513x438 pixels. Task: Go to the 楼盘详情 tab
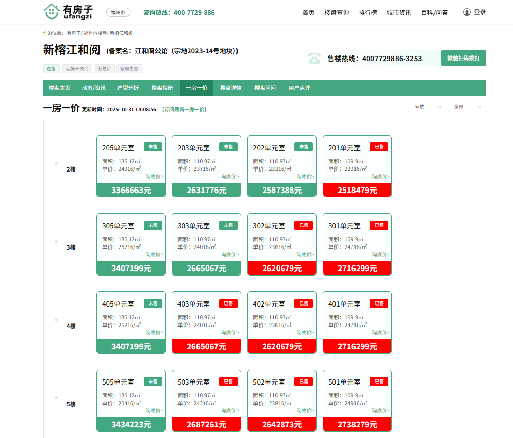coord(231,88)
